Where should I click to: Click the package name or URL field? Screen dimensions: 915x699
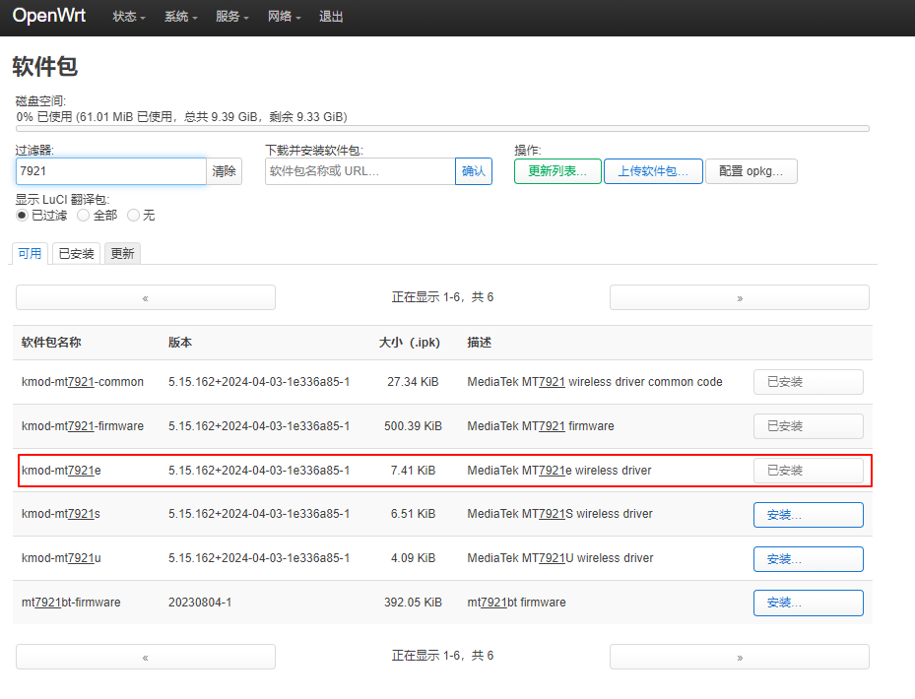coord(359,171)
